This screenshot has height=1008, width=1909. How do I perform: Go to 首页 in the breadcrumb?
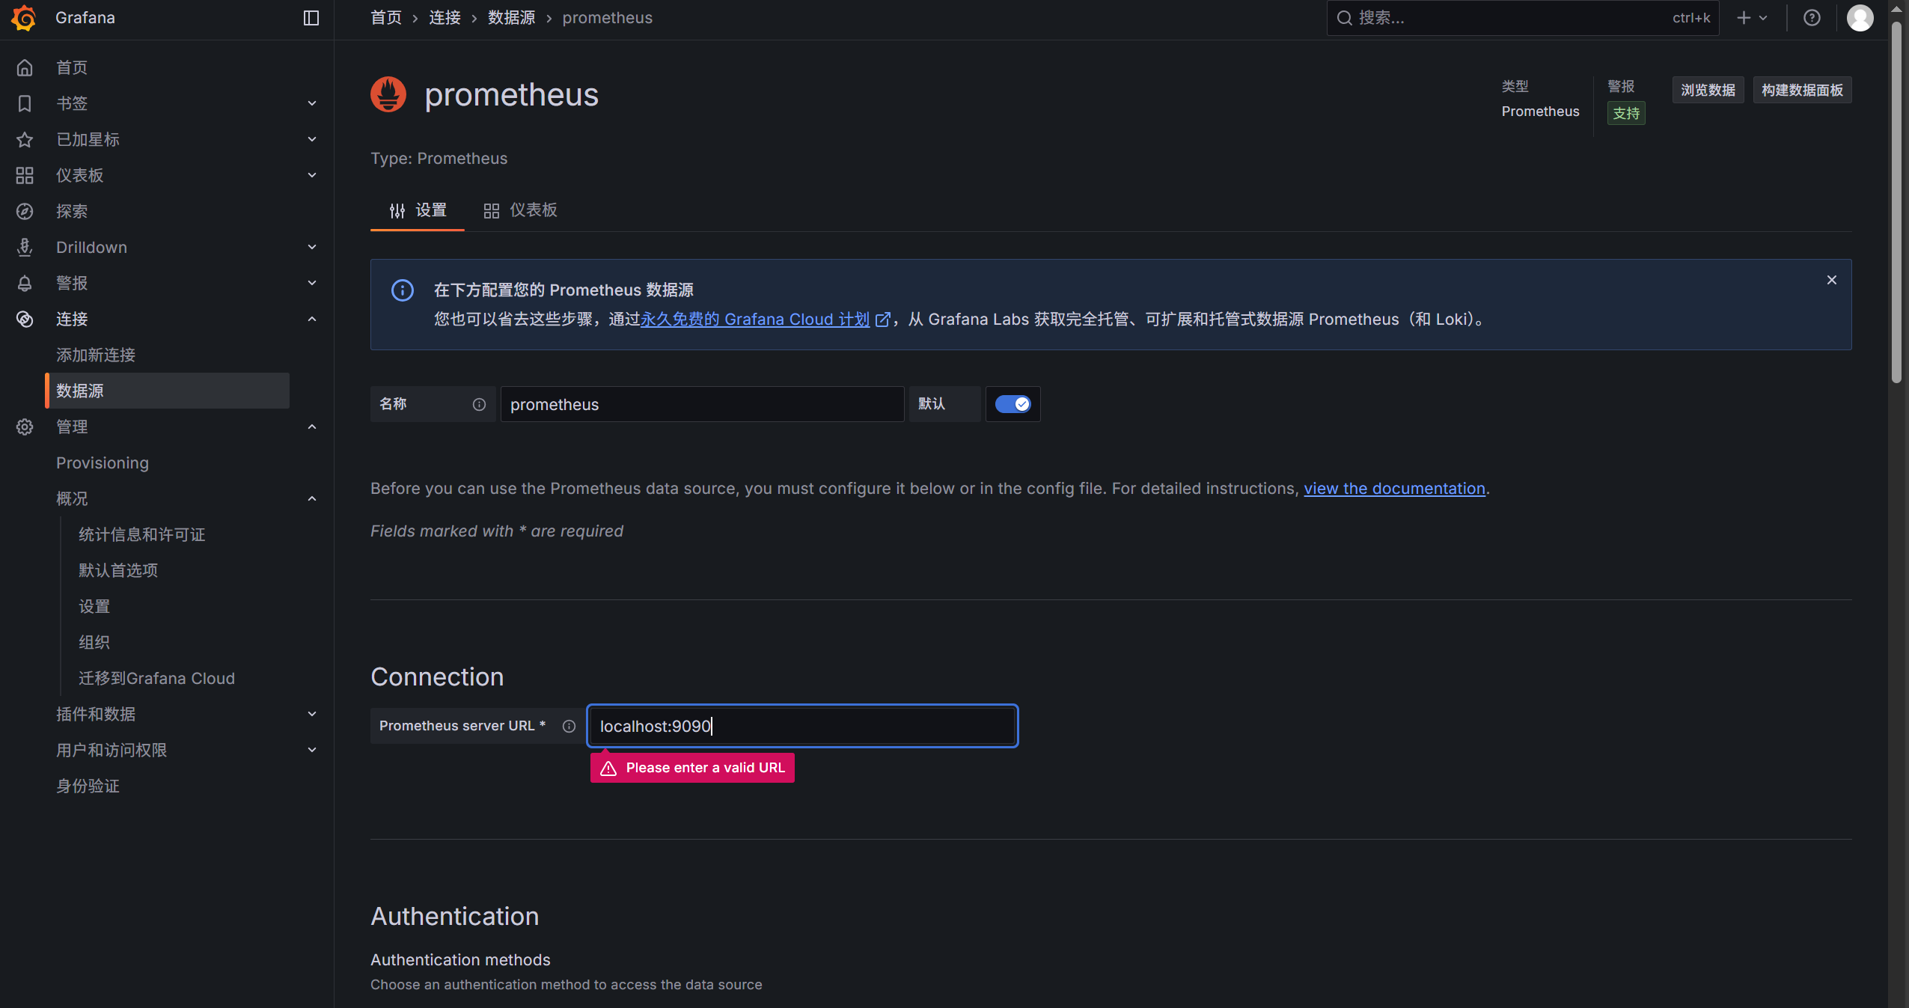point(386,18)
